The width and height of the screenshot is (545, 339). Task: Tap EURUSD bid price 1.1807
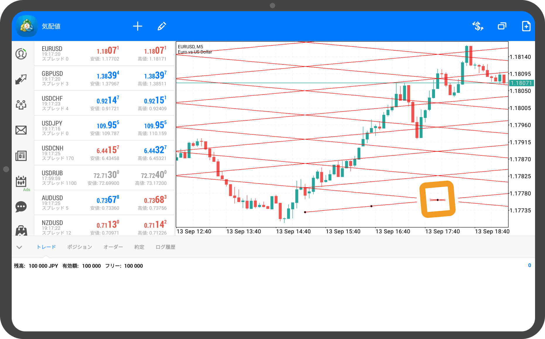108,50
